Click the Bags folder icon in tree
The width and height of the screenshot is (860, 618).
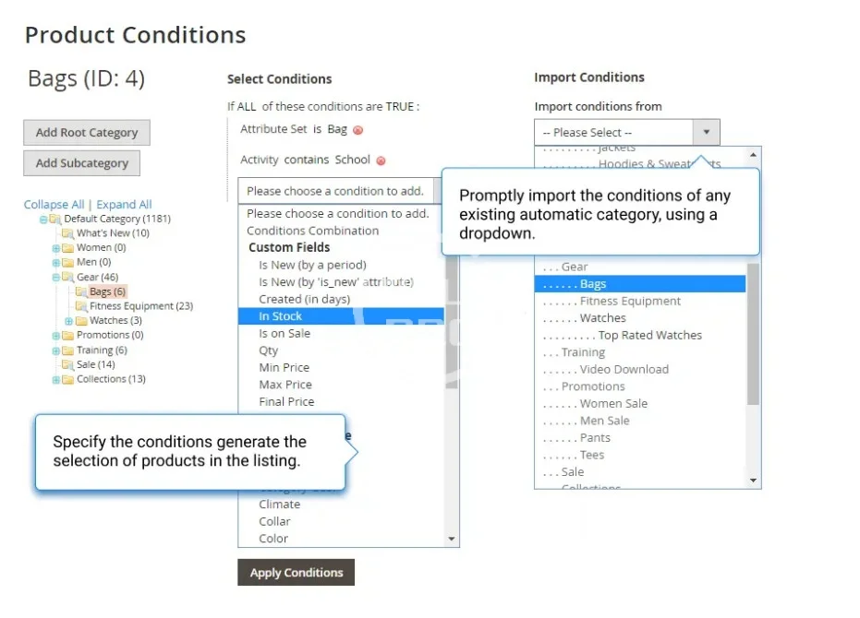[x=81, y=291]
